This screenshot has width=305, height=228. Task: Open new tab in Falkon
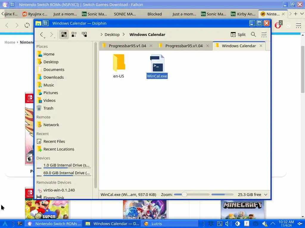click(296, 14)
